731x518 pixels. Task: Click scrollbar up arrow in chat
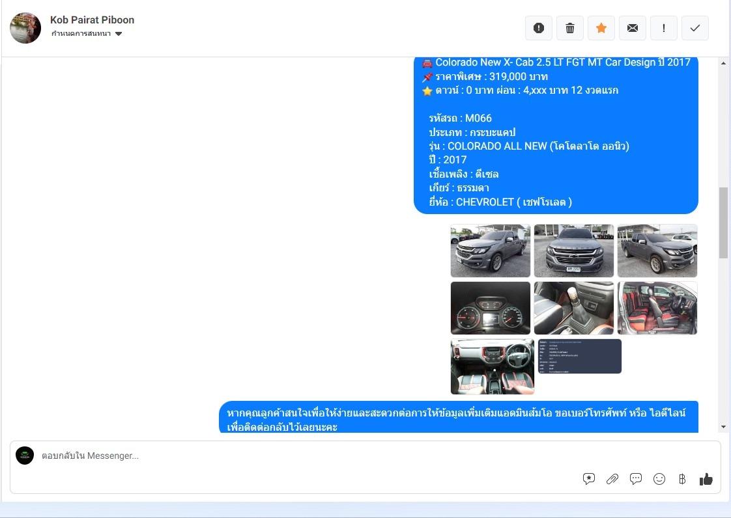[724, 63]
